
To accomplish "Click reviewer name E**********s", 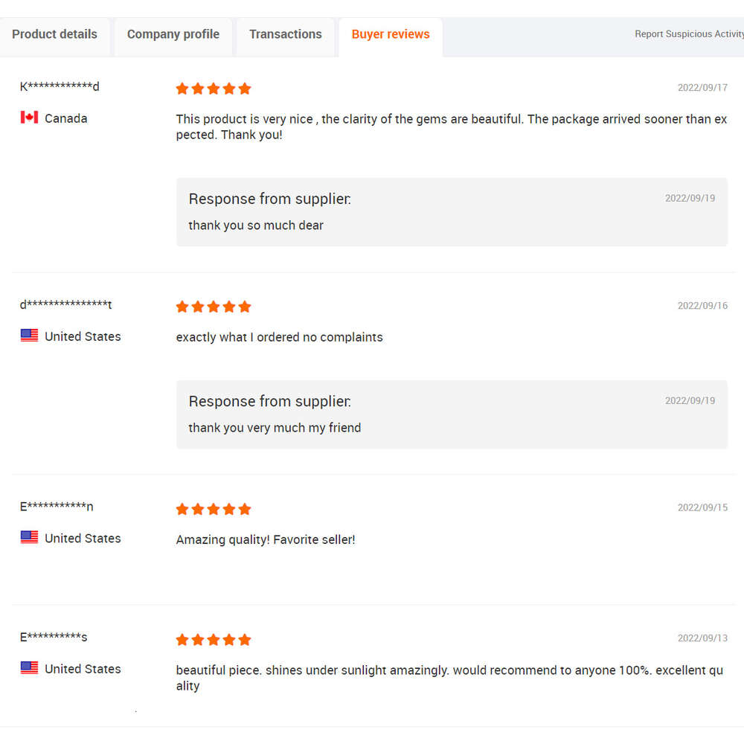I will click(x=54, y=637).
